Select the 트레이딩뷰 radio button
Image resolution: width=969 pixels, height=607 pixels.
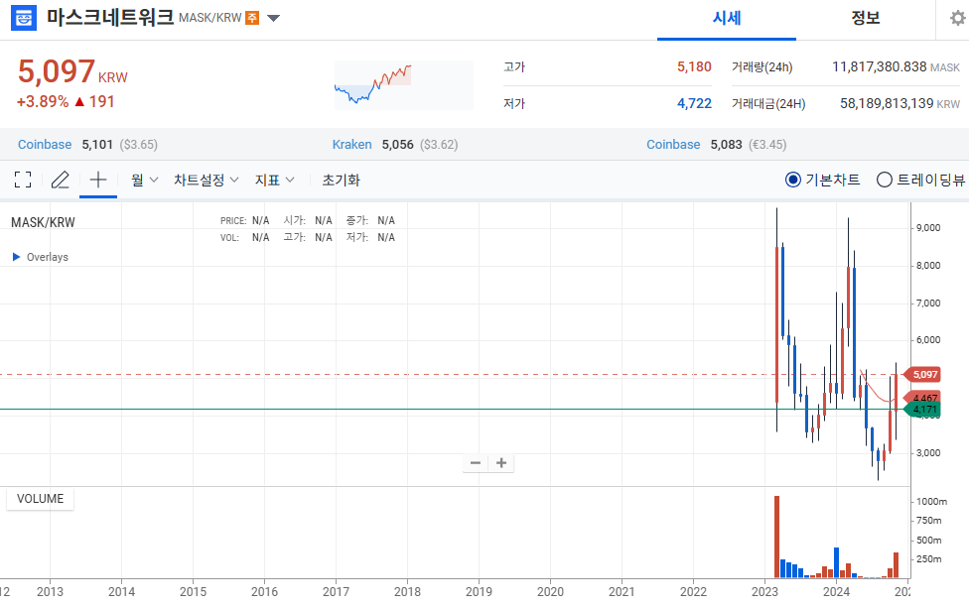tap(885, 180)
